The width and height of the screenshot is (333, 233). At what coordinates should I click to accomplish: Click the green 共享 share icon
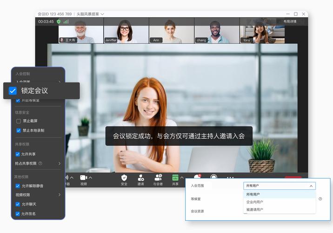pyautogui.click(x=175, y=178)
